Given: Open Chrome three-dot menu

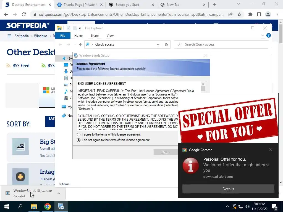Looking at the screenshot, I should click(277, 14).
